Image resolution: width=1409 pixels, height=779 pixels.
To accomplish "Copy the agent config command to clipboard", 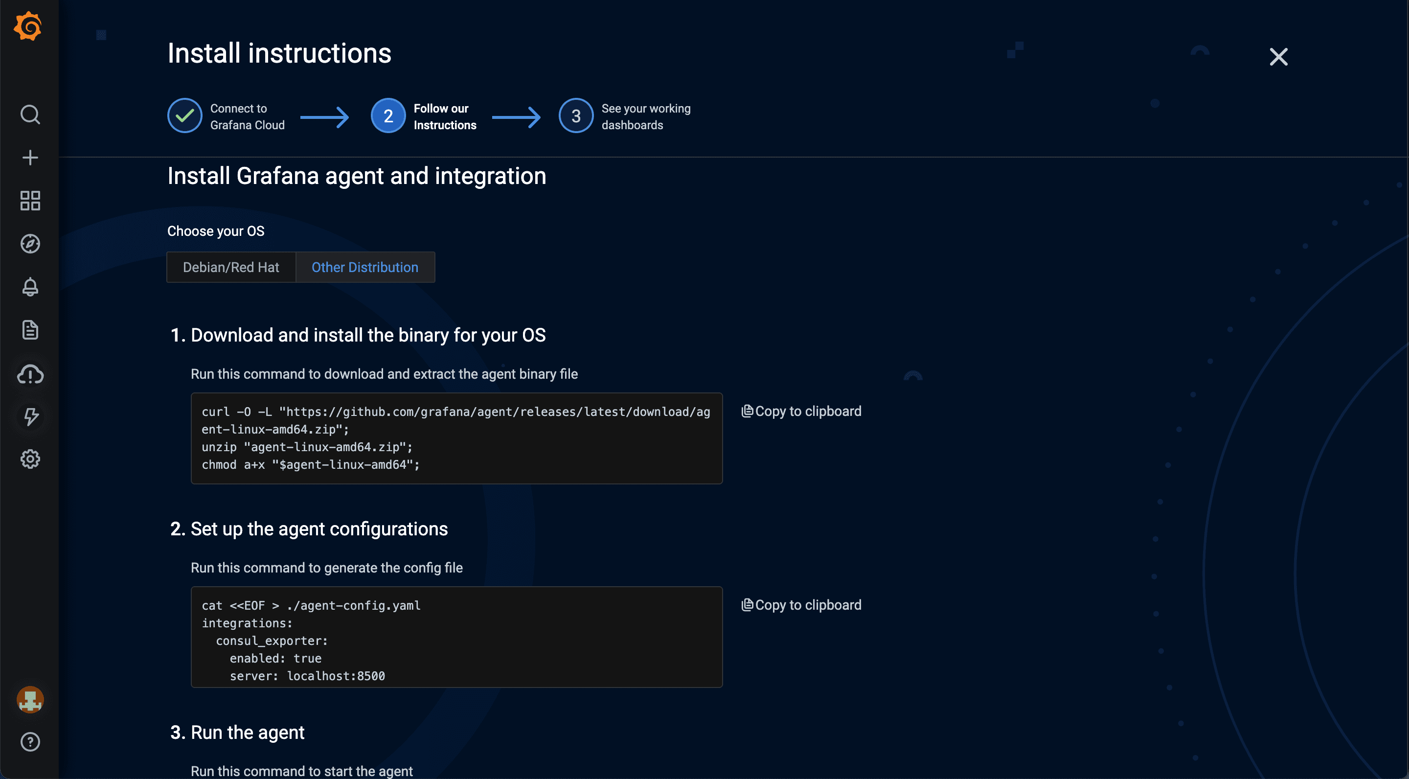I will pos(801,605).
